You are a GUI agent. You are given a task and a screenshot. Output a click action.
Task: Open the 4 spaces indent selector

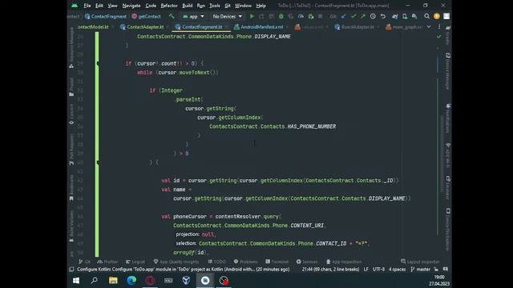point(397,270)
